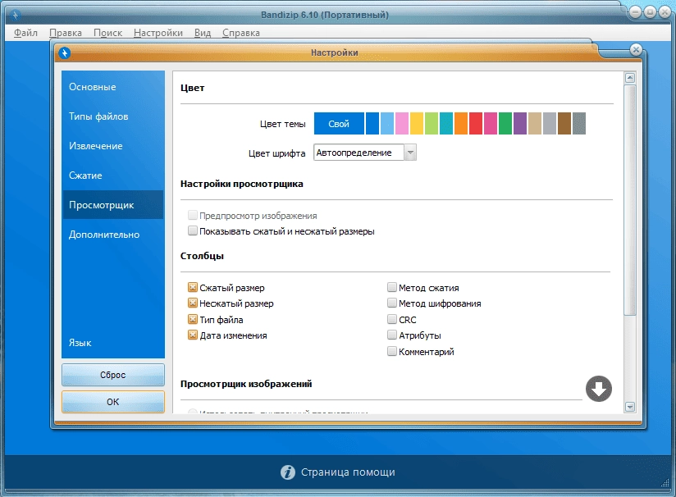Click the info icon beside Страница помощи
Screen dimensions: 676x497
pos(288,472)
